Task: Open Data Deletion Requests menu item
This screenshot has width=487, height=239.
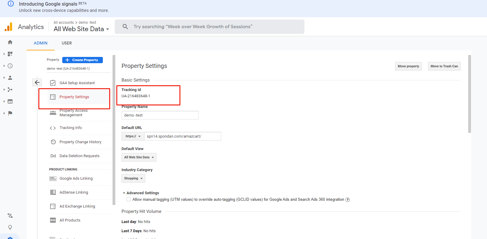Action: tap(79, 156)
